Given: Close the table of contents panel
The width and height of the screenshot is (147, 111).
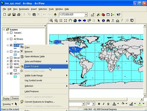Looking at the screenshot, I should click(x=45, y=26).
